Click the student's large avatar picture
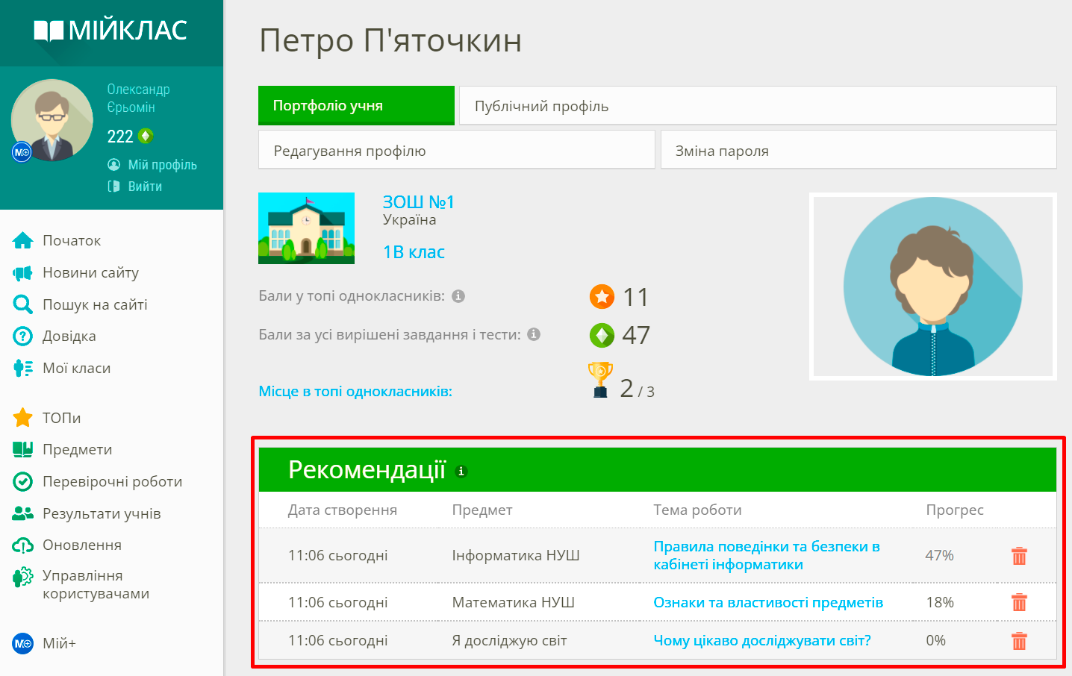This screenshot has height=676, width=1072. click(x=932, y=287)
